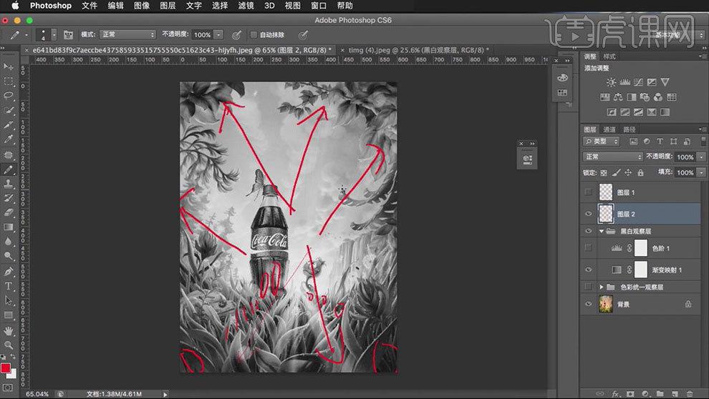The height and width of the screenshot is (399, 709).
Task: Add an Exposure adjustment layer
Action: coord(652,82)
